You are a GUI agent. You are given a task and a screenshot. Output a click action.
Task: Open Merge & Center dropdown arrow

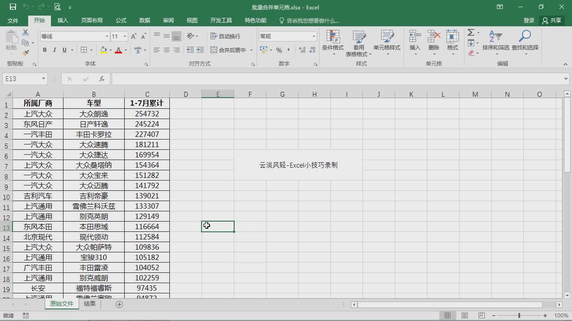point(251,50)
